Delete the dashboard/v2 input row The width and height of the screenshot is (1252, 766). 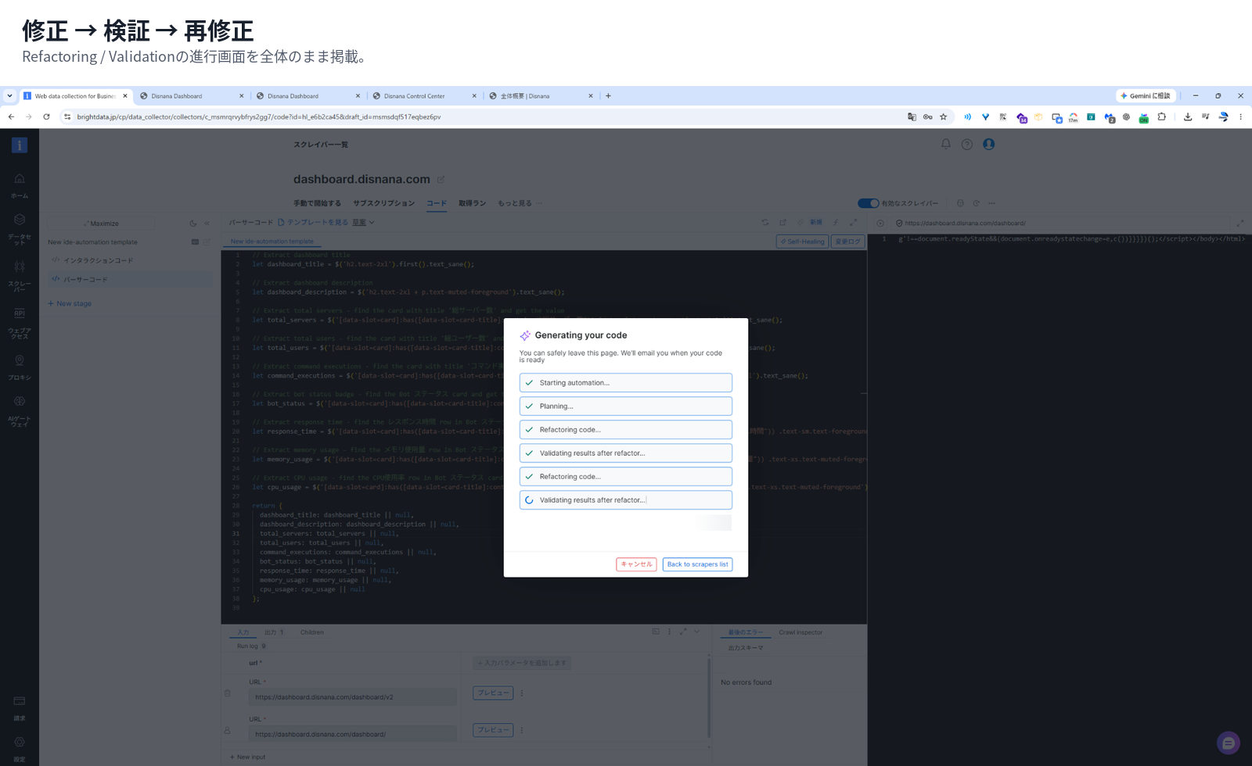pyautogui.click(x=228, y=693)
